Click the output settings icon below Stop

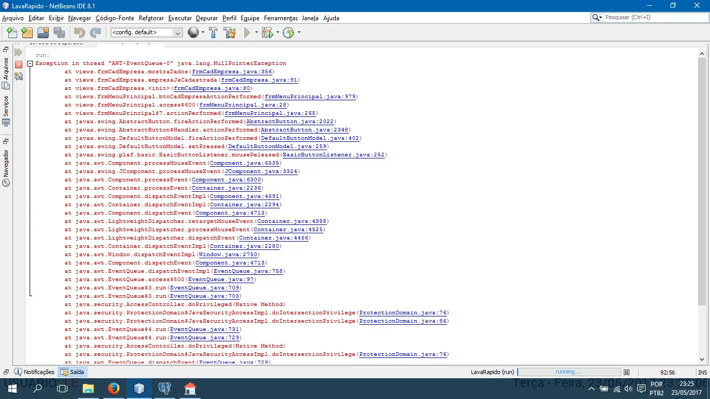(19, 76)
